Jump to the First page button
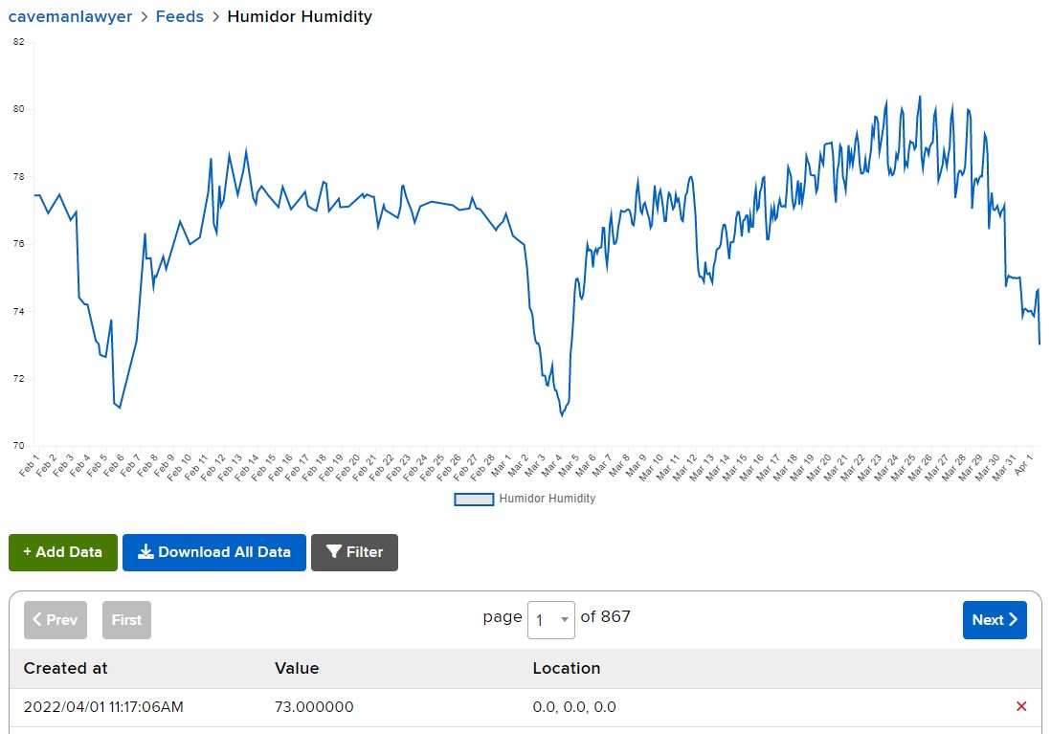The image size is (1051, 734). (x=126, y=620)
